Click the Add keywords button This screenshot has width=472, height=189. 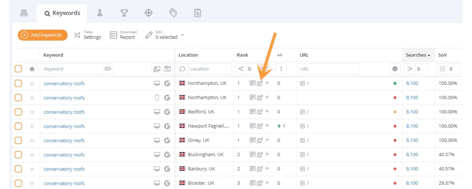click(x=42, y=35)
